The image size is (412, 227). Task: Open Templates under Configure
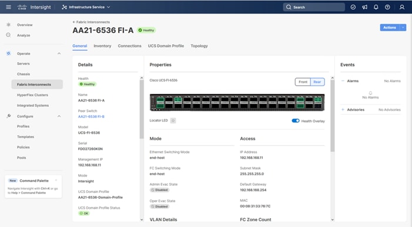coord(25,137)
